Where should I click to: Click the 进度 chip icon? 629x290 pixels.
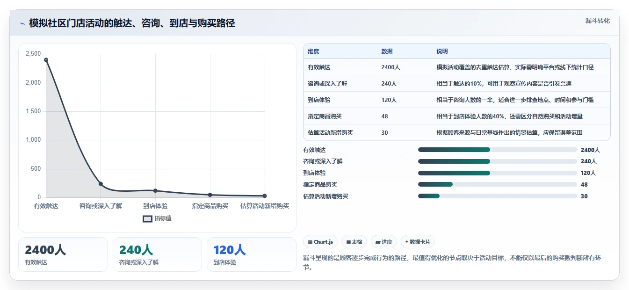[378, 242]
